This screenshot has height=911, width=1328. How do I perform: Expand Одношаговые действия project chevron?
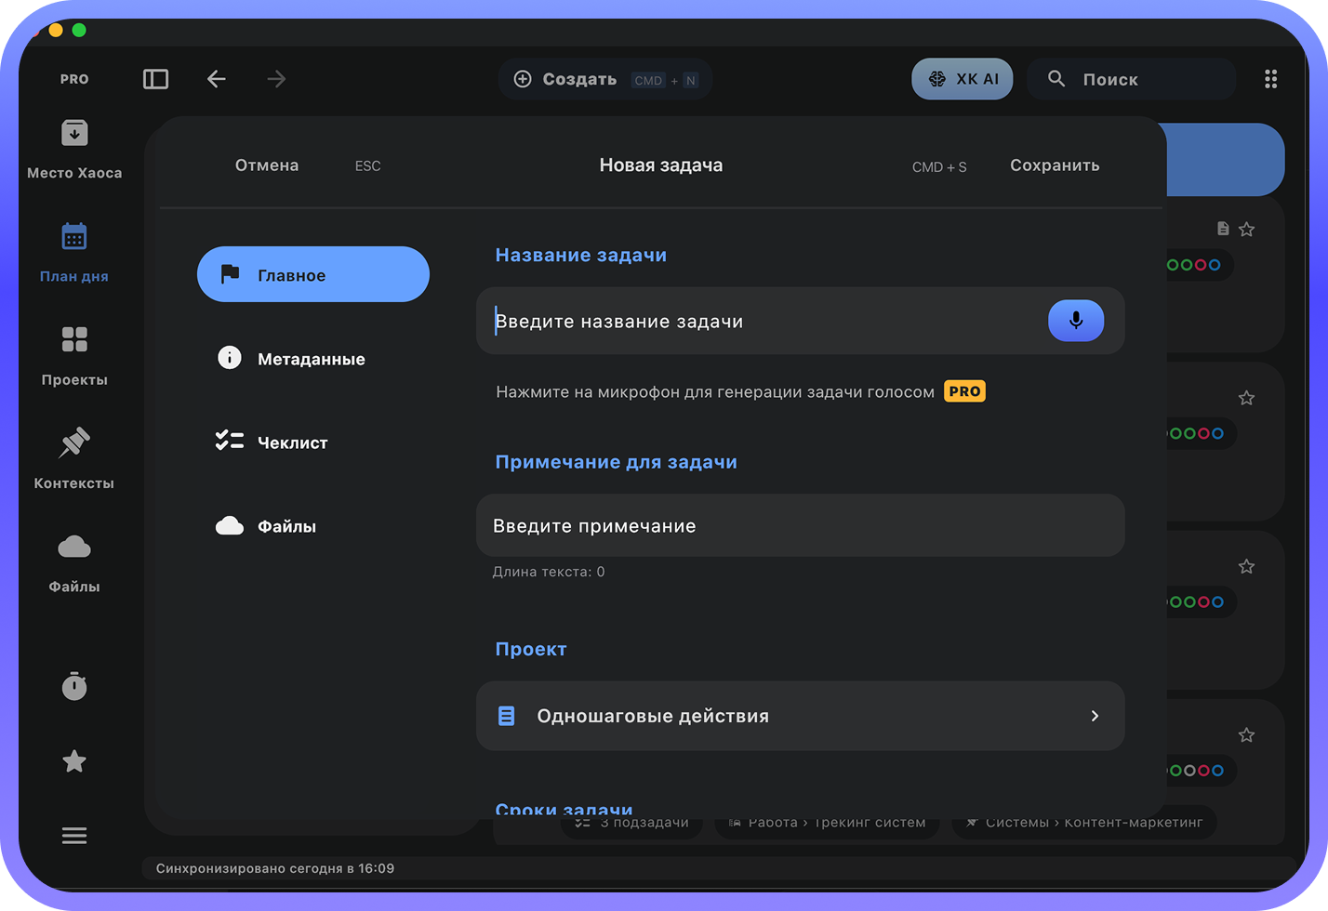[1095, 716]
